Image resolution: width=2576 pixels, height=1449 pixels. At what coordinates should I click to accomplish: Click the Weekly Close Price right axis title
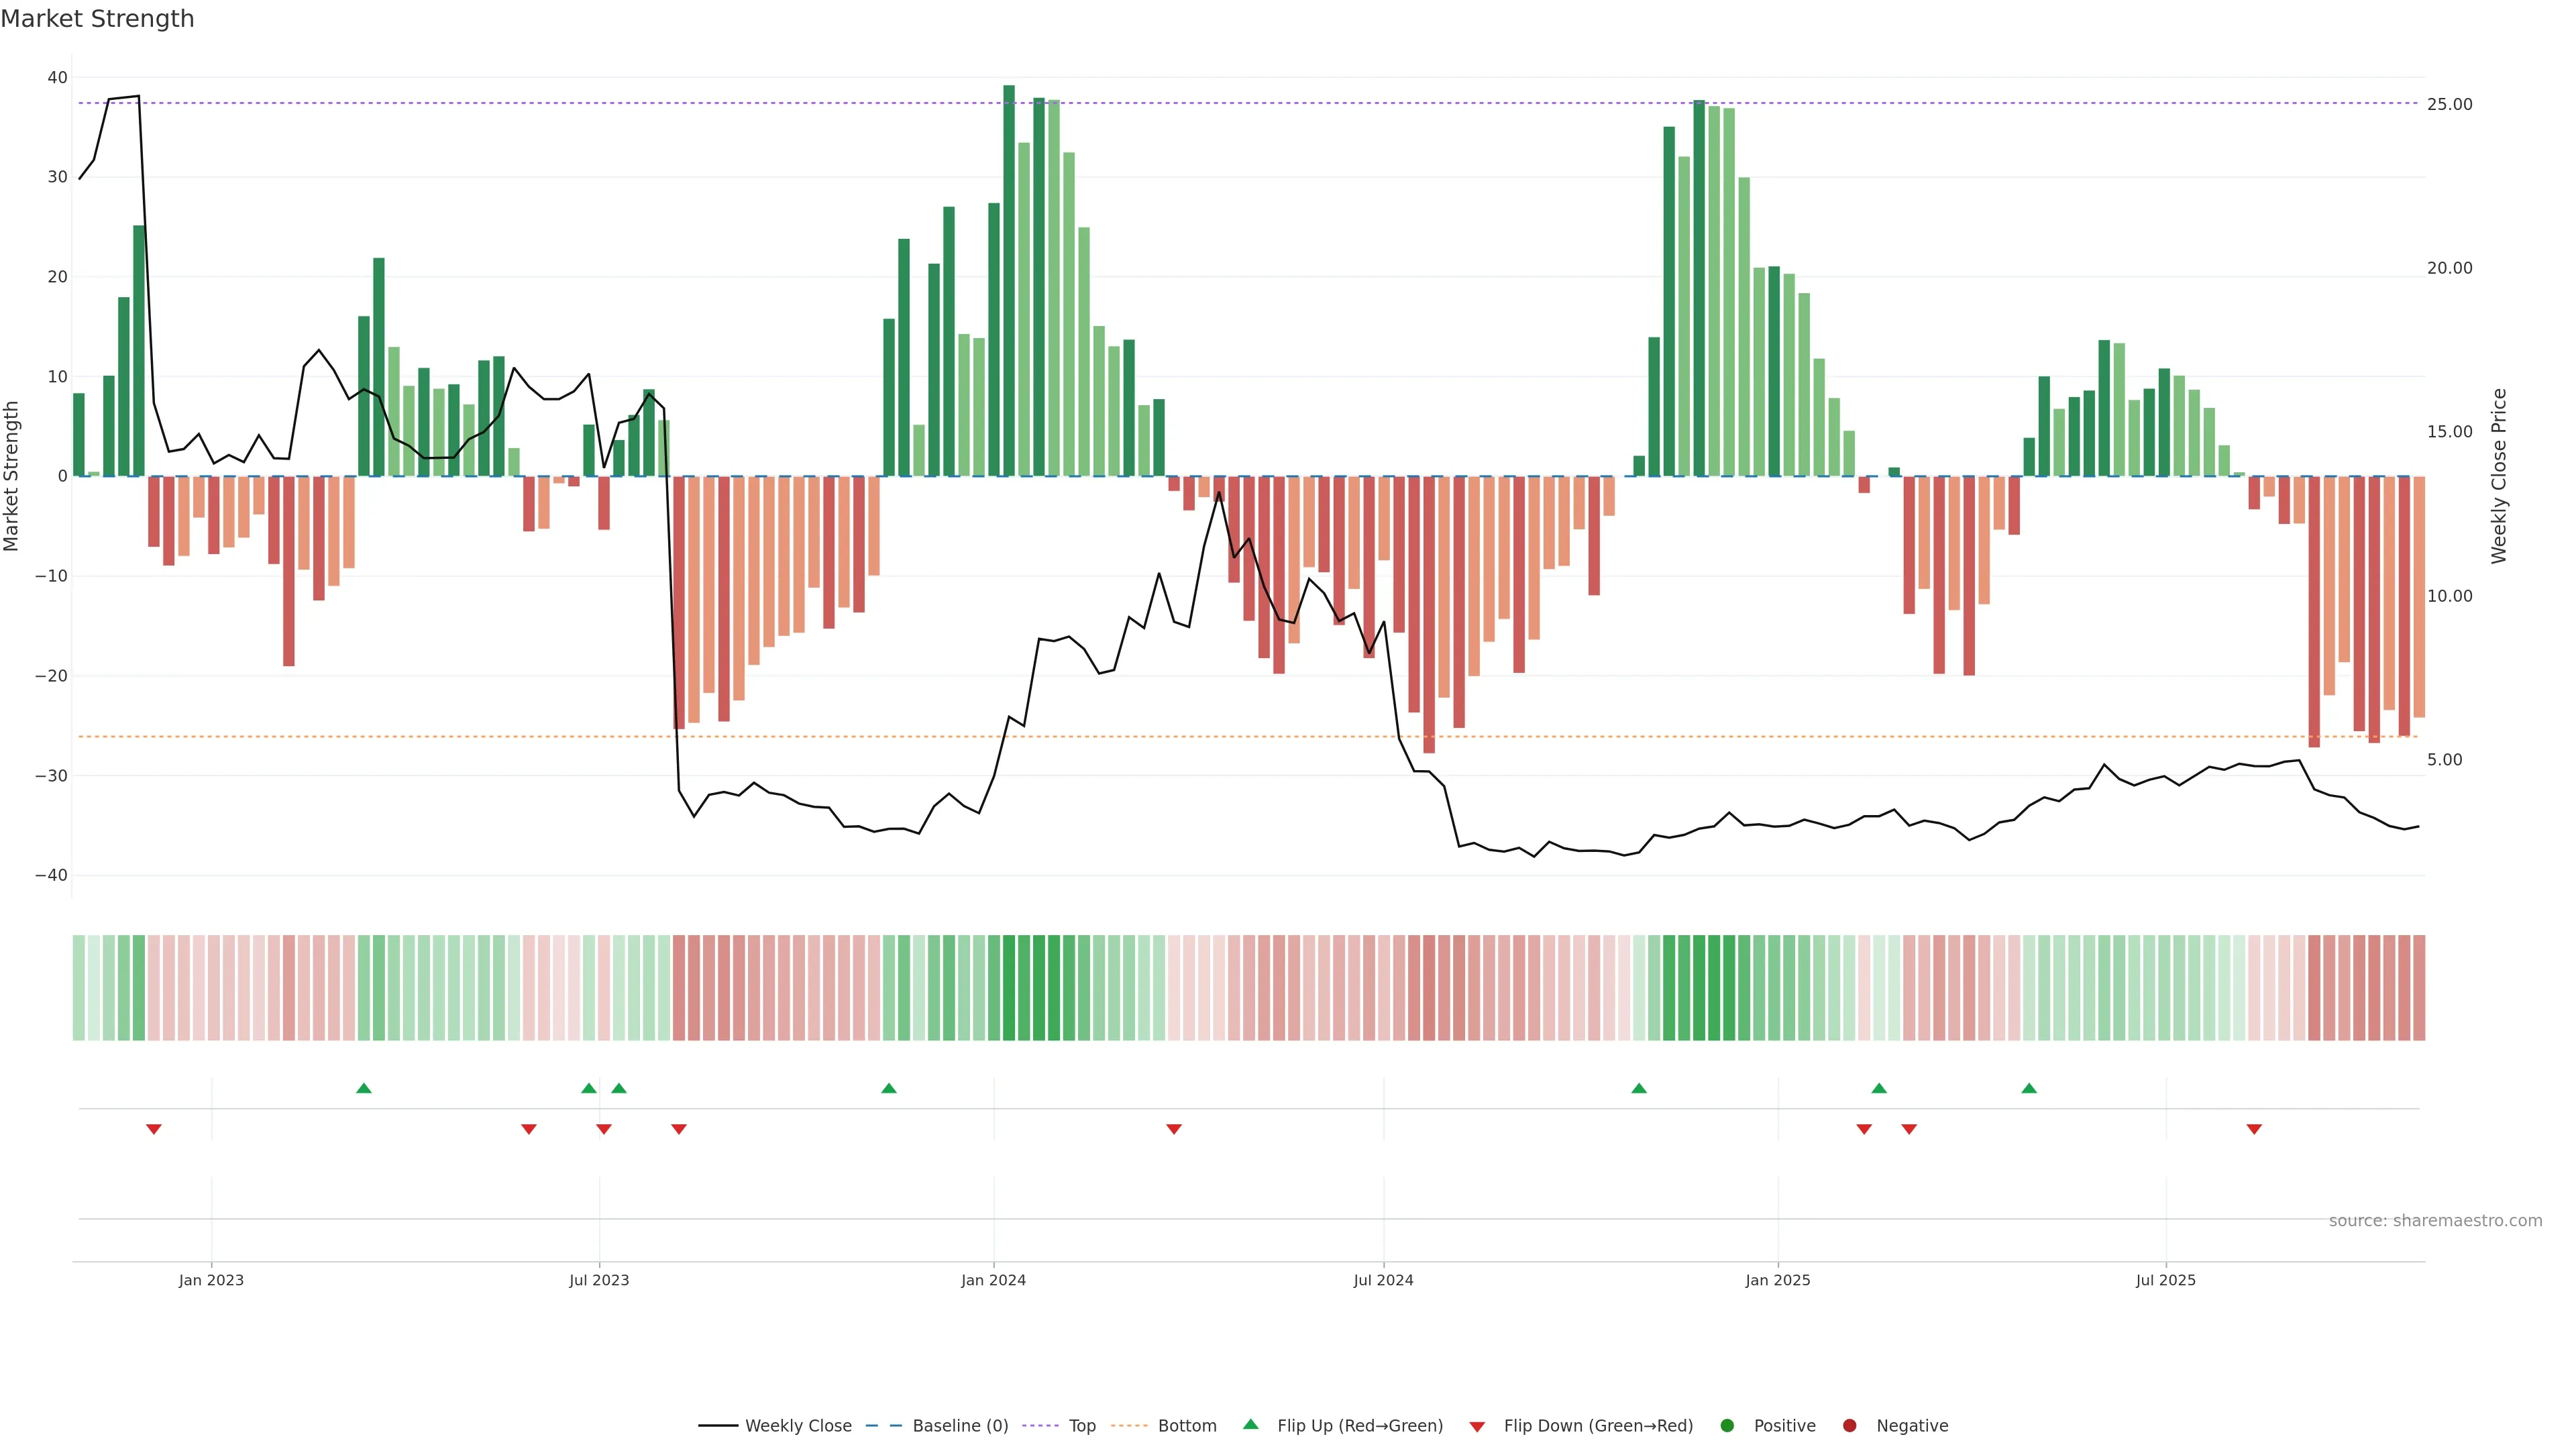pyautogui.click(x=2499, y=476)
